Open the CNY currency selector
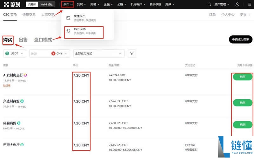The height and width of the screenshot is (158, 254). click(59, 54)
